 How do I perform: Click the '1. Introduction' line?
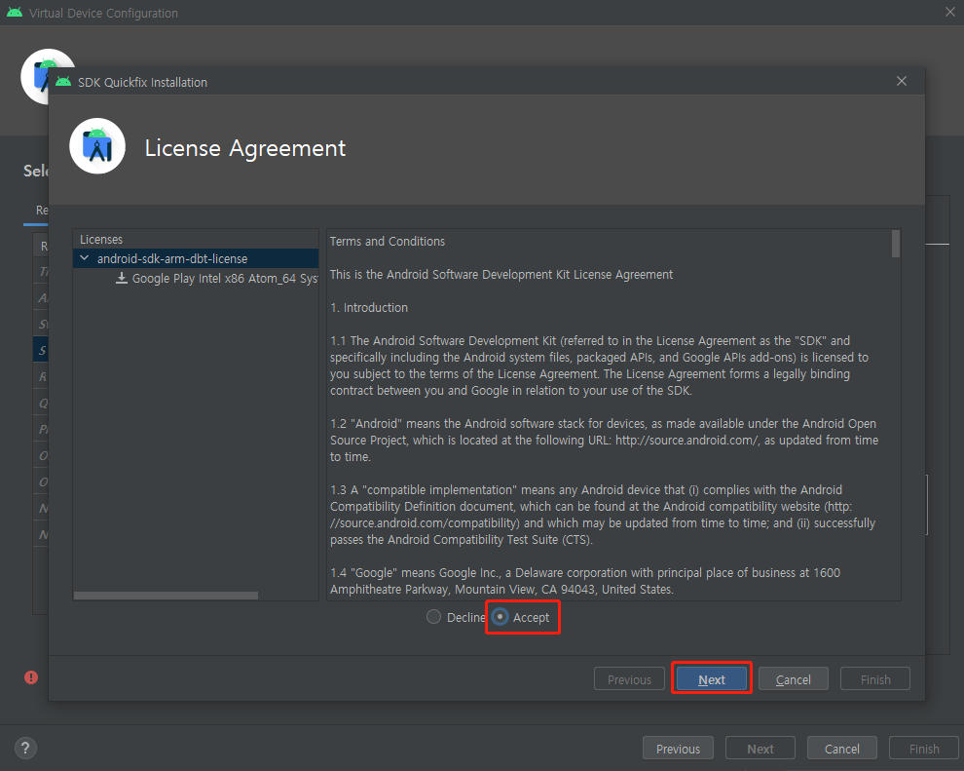pyautogui.click(x=369, y=308)
